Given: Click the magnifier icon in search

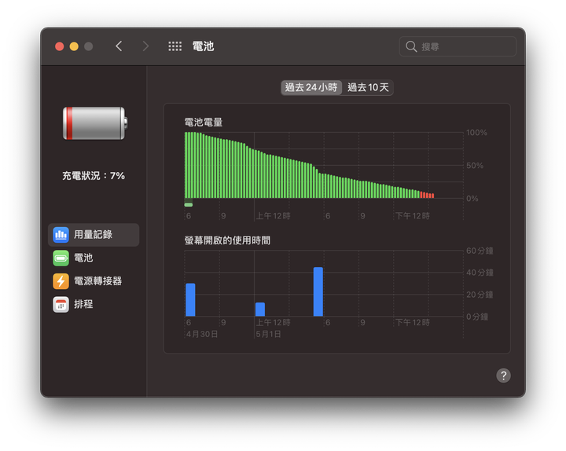Looking at the screenshot, I should point(411,46).
